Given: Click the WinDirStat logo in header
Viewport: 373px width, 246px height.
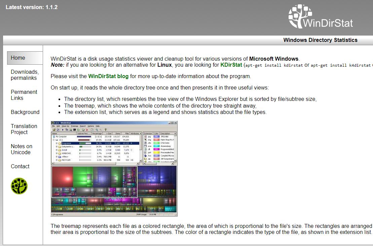Looking at the screenshot, I should coord(321,16).
